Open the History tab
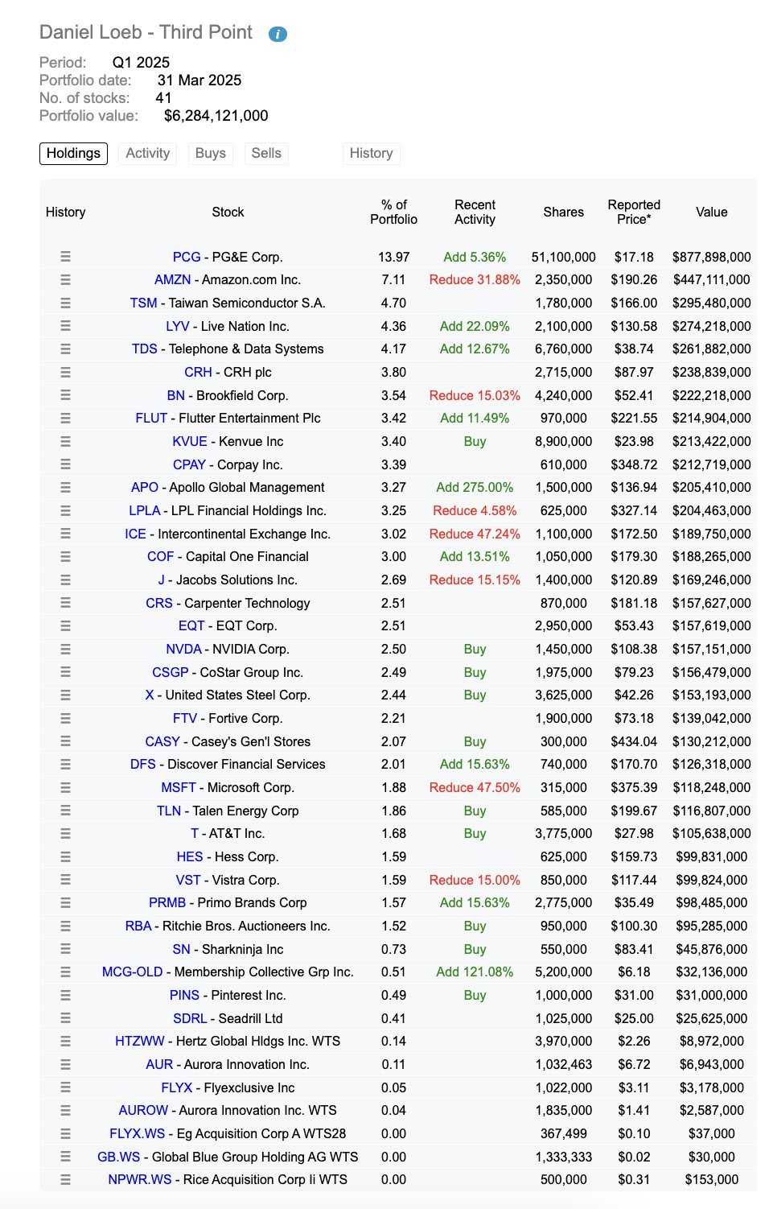769x1209 pixels. coord(371,153)
